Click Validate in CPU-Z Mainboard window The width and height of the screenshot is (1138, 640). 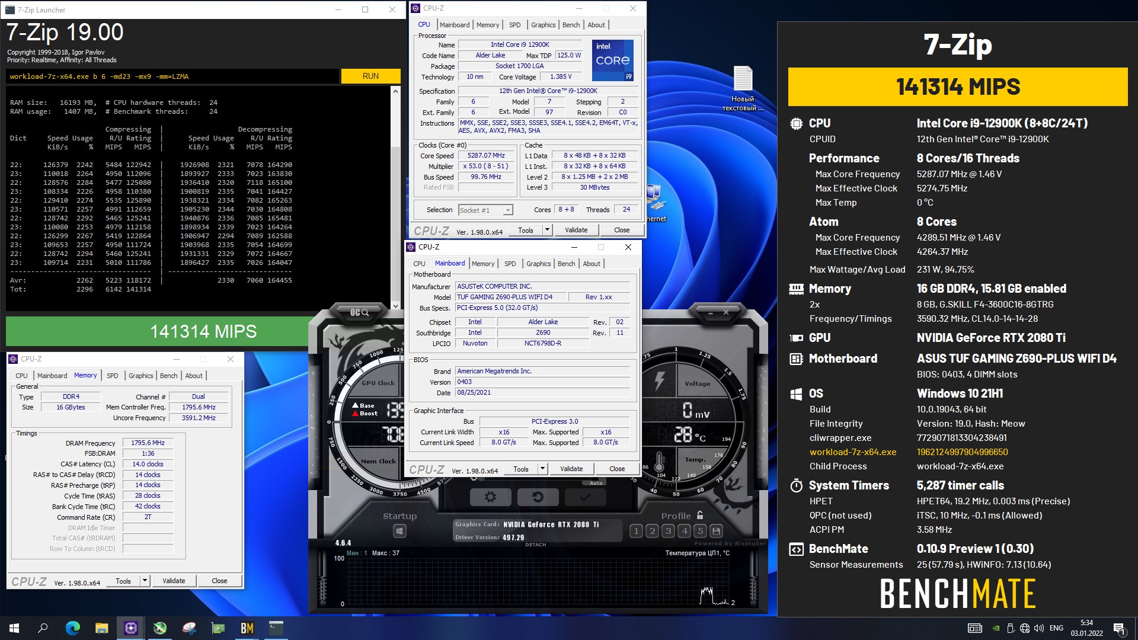571,469
